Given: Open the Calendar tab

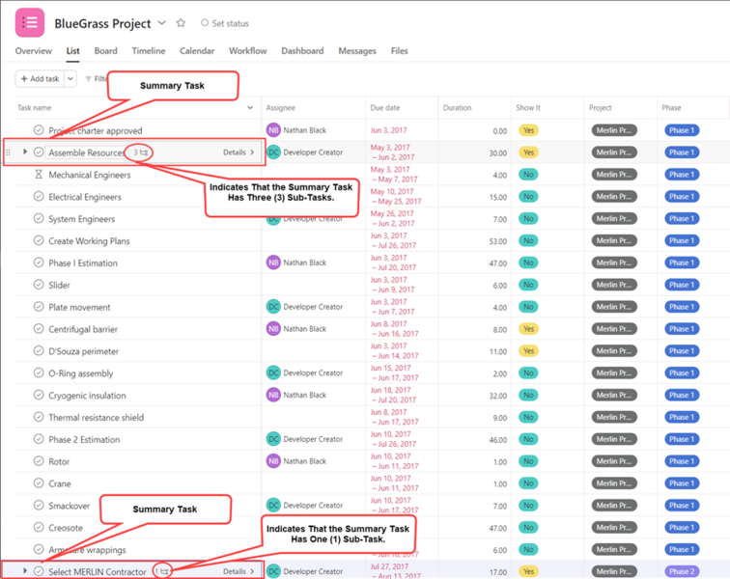Looking at the screenshot, I should pyautogui.click(x=197, y=51).
